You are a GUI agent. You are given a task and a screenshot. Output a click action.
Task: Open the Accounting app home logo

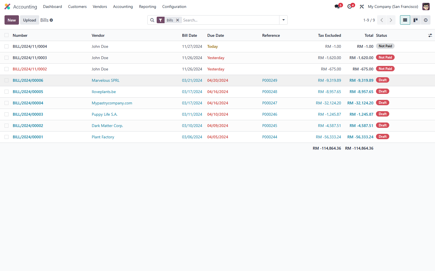[7, 7]
